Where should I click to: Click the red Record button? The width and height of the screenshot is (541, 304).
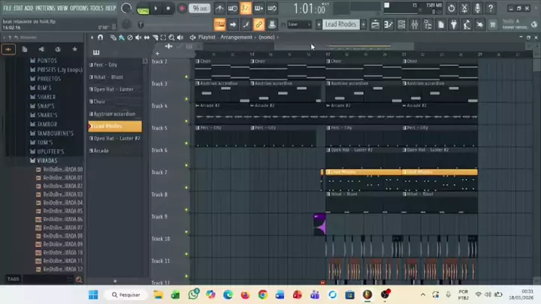[x=182, y=8]
